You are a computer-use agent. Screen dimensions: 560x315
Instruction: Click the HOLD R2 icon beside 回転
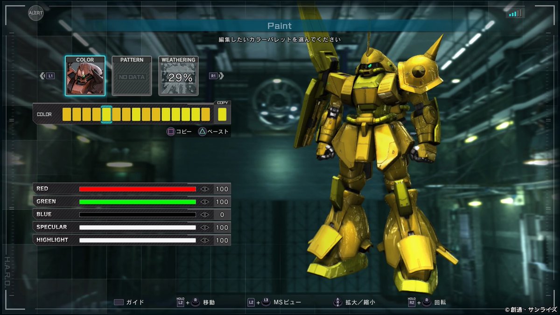click(413, 302)
